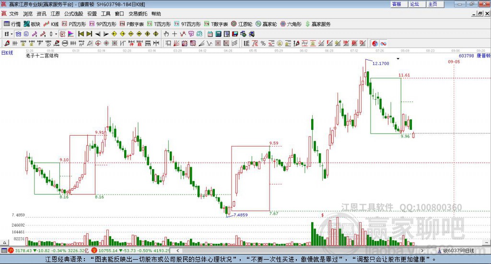Click the up triangle at volume pane corner
The width and height of the screenshot is (491, 264).
[x=4, y=243]
